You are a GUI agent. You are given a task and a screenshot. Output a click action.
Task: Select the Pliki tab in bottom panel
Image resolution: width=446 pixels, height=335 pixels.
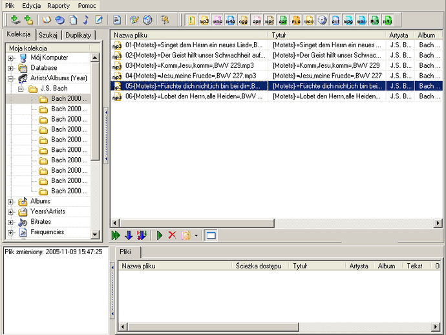click(x=125, y=252)
